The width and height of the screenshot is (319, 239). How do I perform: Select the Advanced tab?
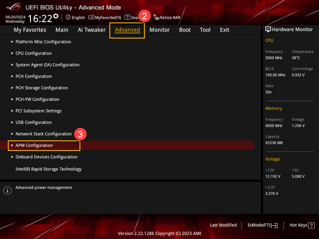click(x=127, y=30)
